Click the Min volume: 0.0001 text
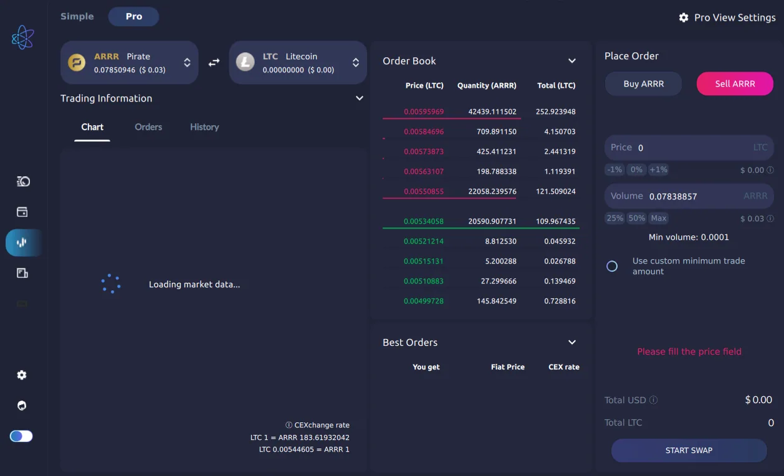784x476 pixels. [x=689, y=237]
